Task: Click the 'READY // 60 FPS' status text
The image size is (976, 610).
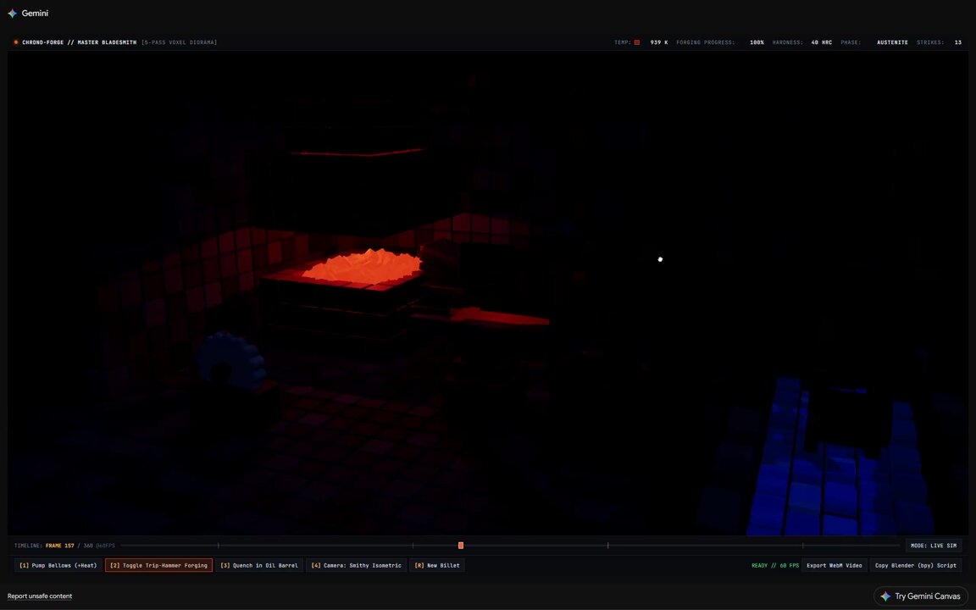Action: pos(775,565)
